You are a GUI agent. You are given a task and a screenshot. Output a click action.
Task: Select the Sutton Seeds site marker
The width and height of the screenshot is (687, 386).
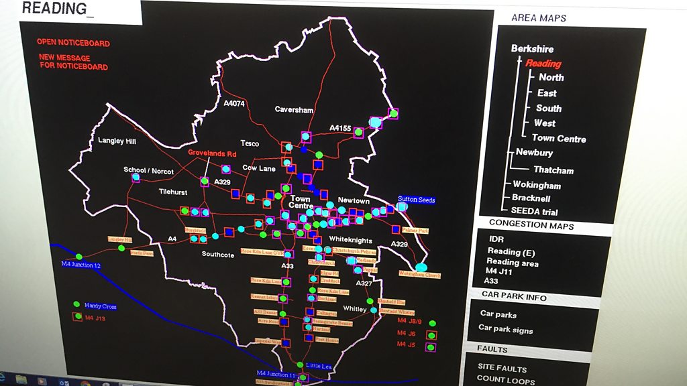coord(401,207)
